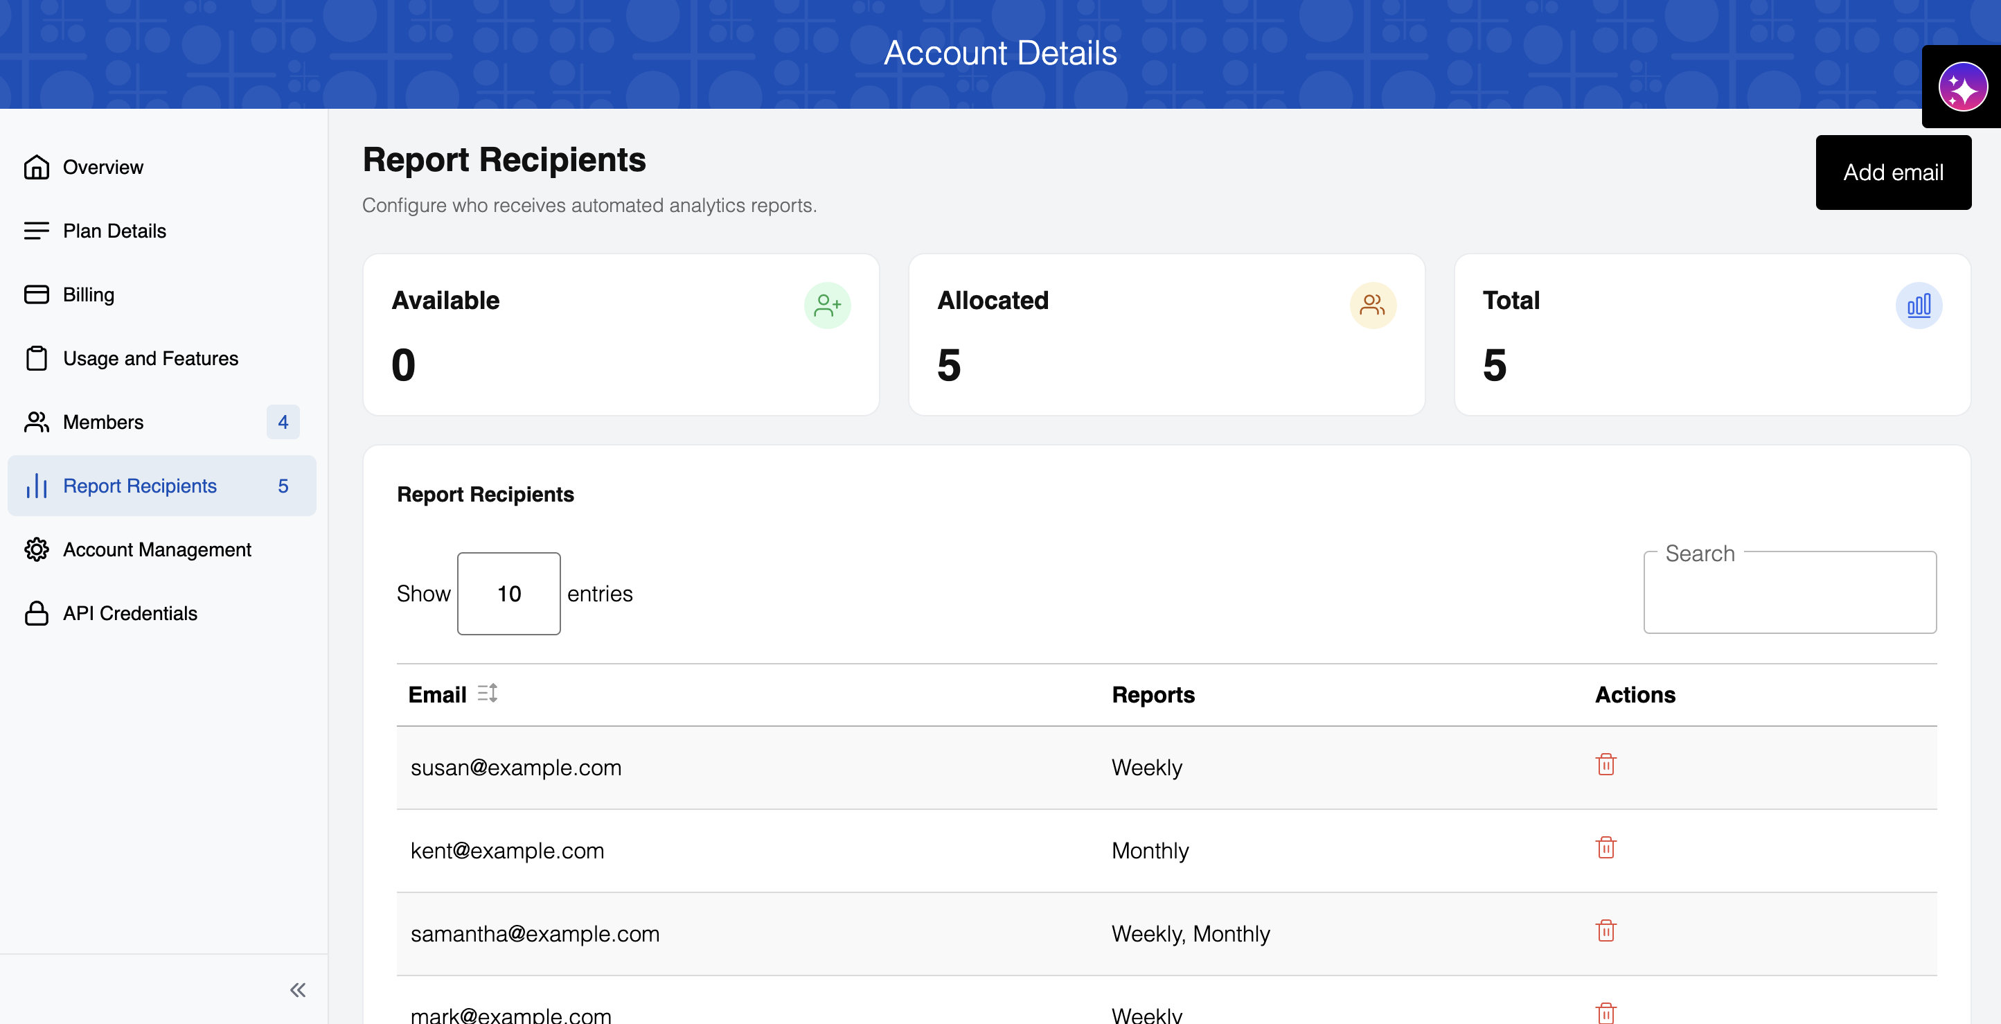Click the automated analytics reports description
Image resolution: width=2001 pixels, height=1024 pixels.
click(589, 205)
